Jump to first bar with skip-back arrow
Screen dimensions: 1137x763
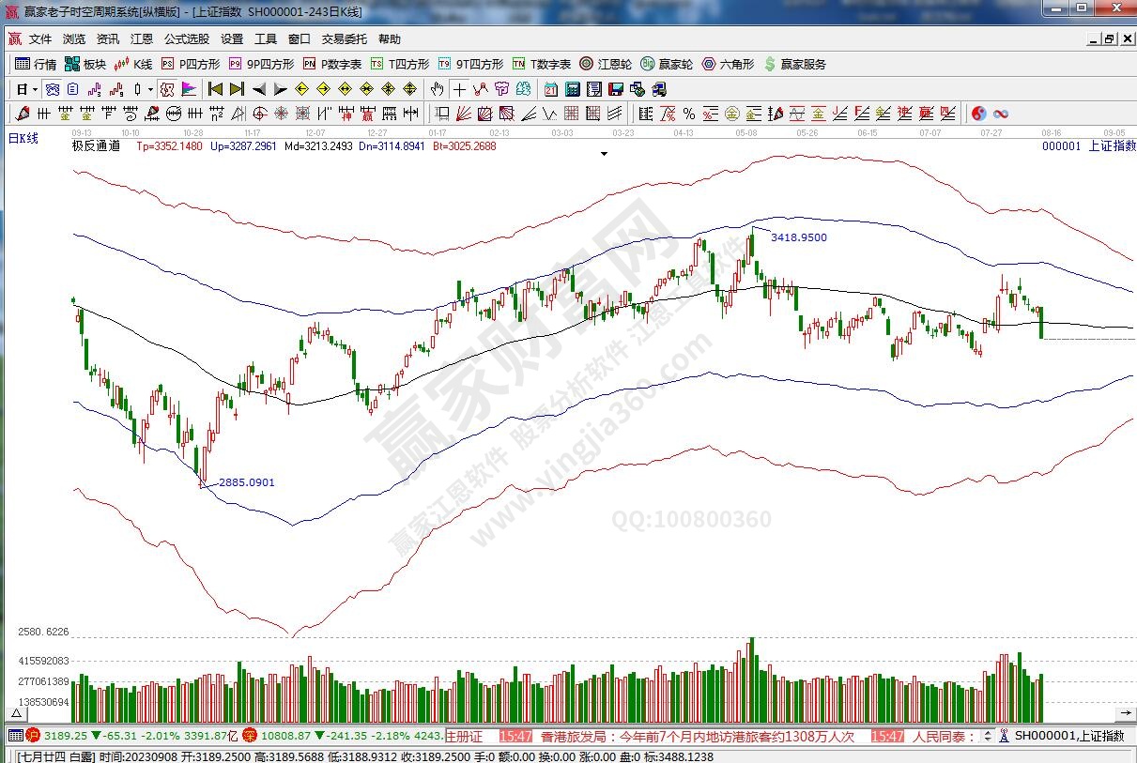[x=215, y=89]
